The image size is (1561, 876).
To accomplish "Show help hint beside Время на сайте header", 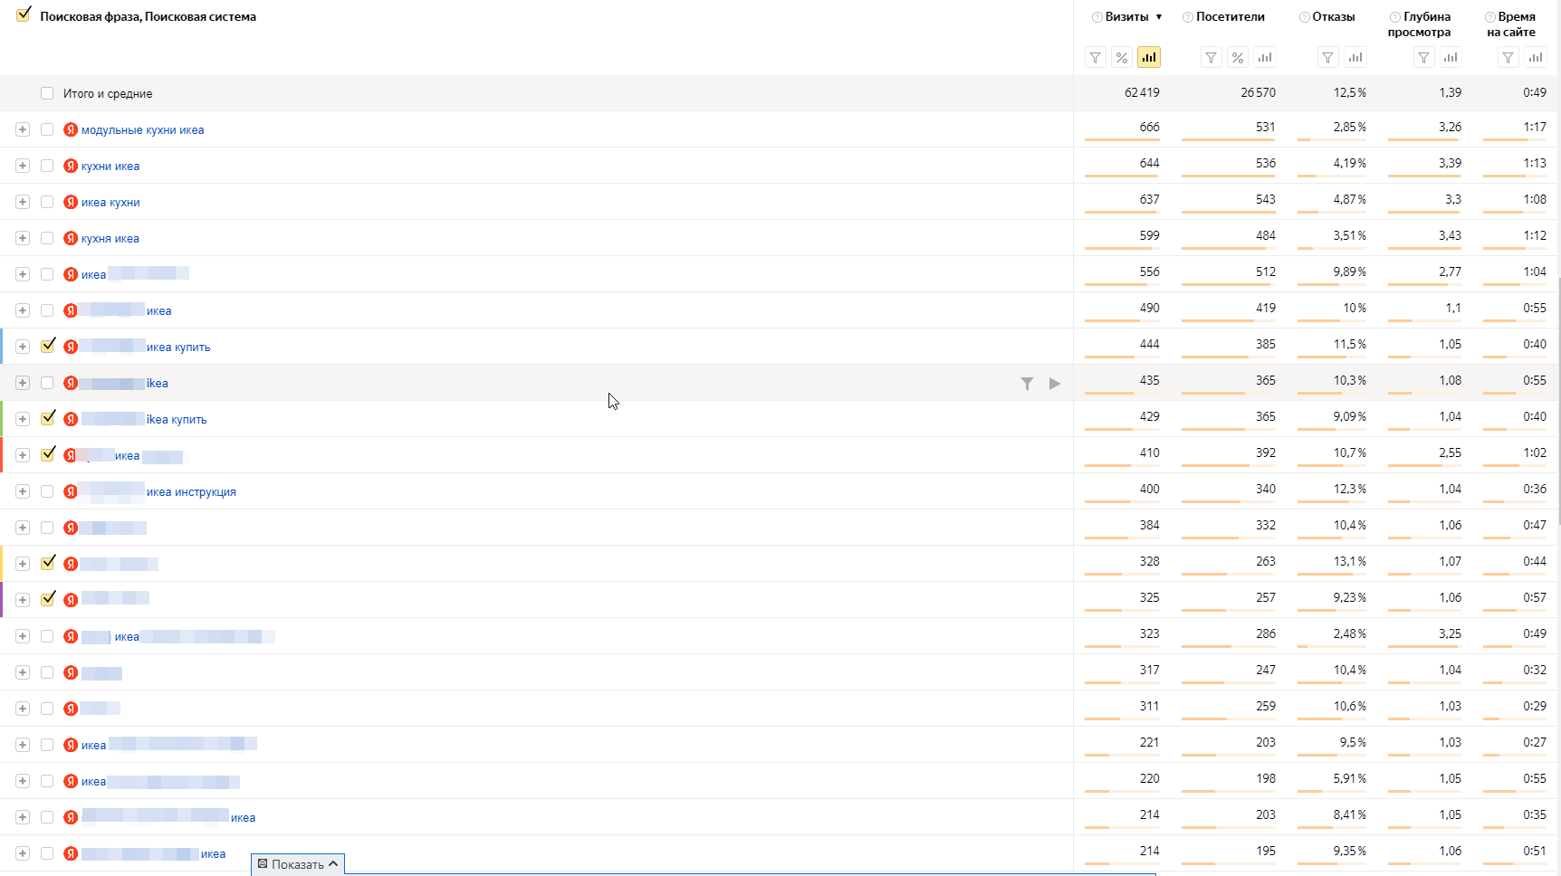I will point(1490,17).
